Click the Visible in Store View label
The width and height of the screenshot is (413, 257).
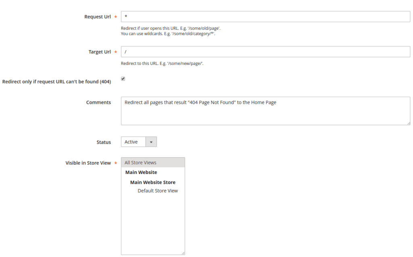88,163
